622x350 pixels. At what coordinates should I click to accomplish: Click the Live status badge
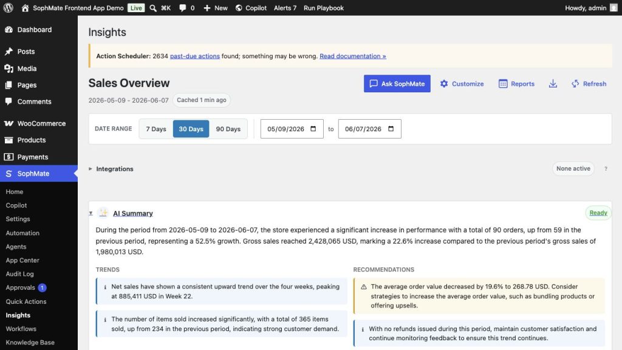coord(136,8)
